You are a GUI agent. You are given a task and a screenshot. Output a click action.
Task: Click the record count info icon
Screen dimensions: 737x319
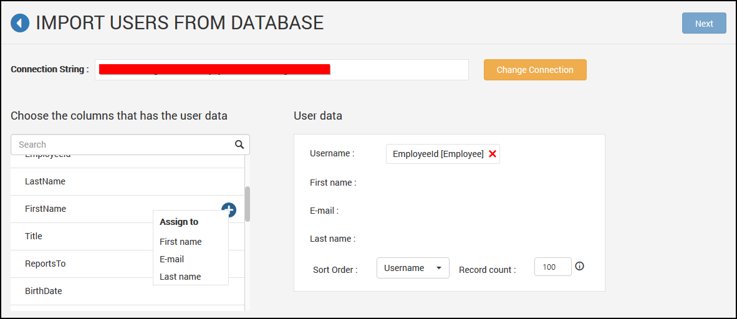[x=579, y=267]
